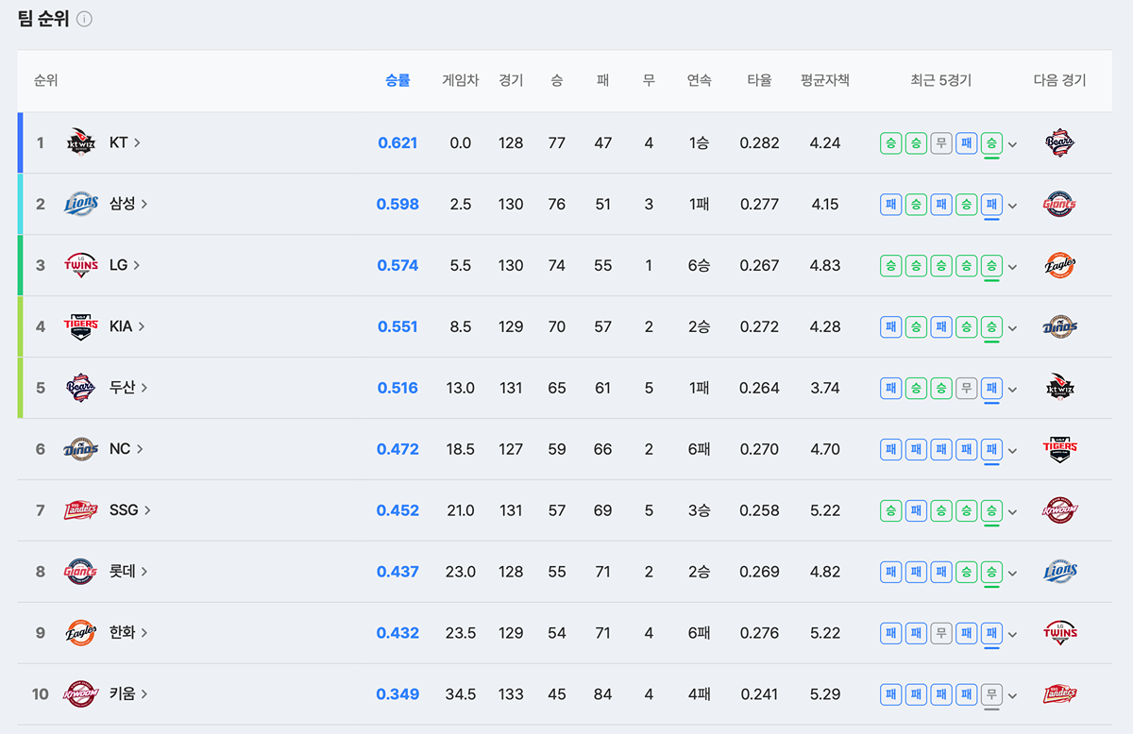
Task: Expand 두산's recent 5 games chevron
Action: coord(1012,390)
